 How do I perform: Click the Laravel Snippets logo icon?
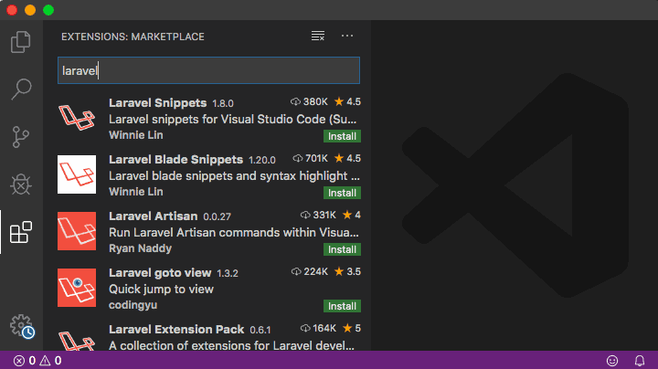pyautogui.click(x=77, y=118)
